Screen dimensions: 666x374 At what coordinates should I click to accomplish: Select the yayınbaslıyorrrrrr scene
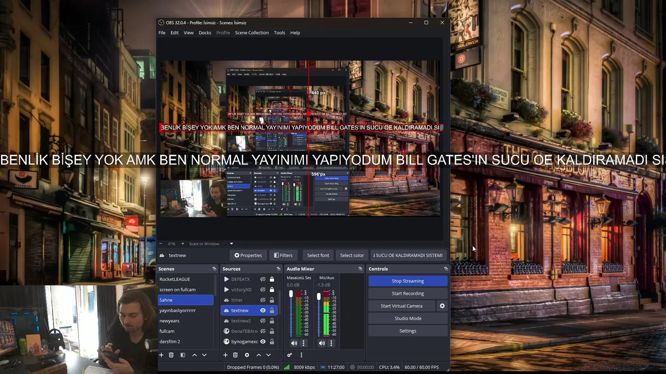[186, 310]
